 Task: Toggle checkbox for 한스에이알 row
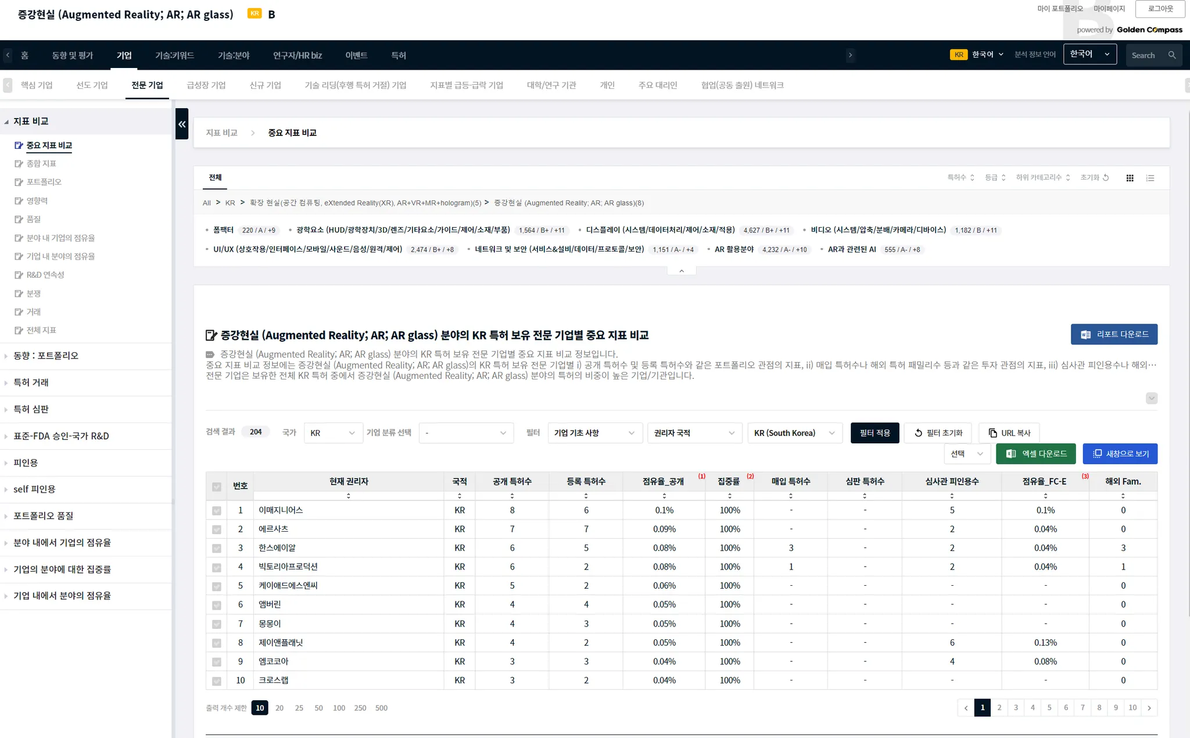pyautogui.click(x=217, y=548)
